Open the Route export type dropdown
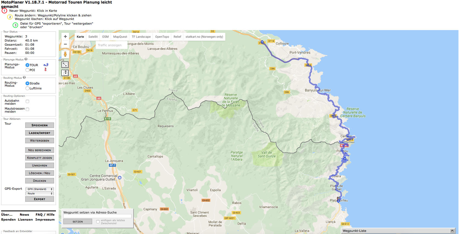The width and height of the screenshot is (459, 234). [39, 194]
